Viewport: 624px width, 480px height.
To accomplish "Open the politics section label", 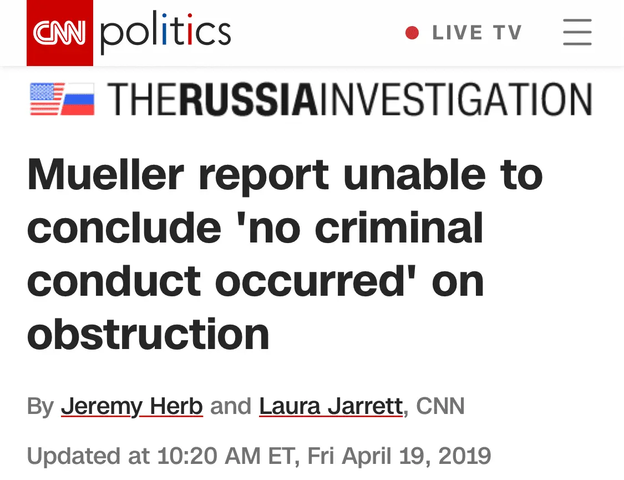I will [x=165, y=33].
